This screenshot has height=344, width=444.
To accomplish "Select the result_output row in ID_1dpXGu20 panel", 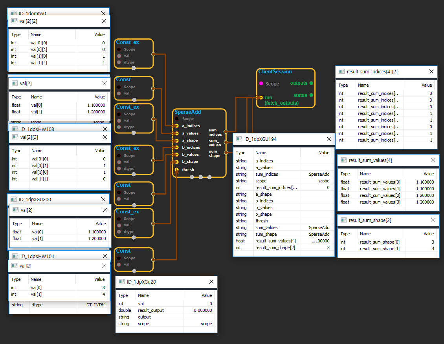I will pos(166,310).
